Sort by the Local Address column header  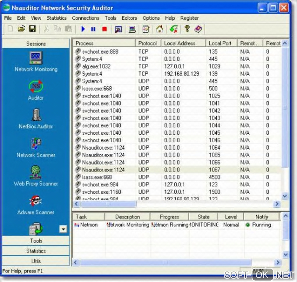183,43
